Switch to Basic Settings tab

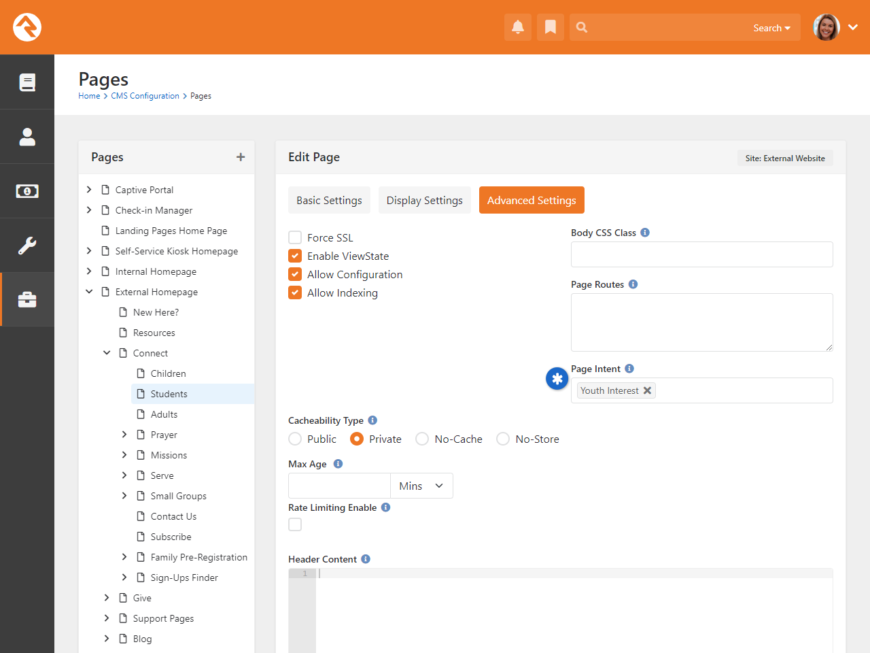tap(329, 200)
